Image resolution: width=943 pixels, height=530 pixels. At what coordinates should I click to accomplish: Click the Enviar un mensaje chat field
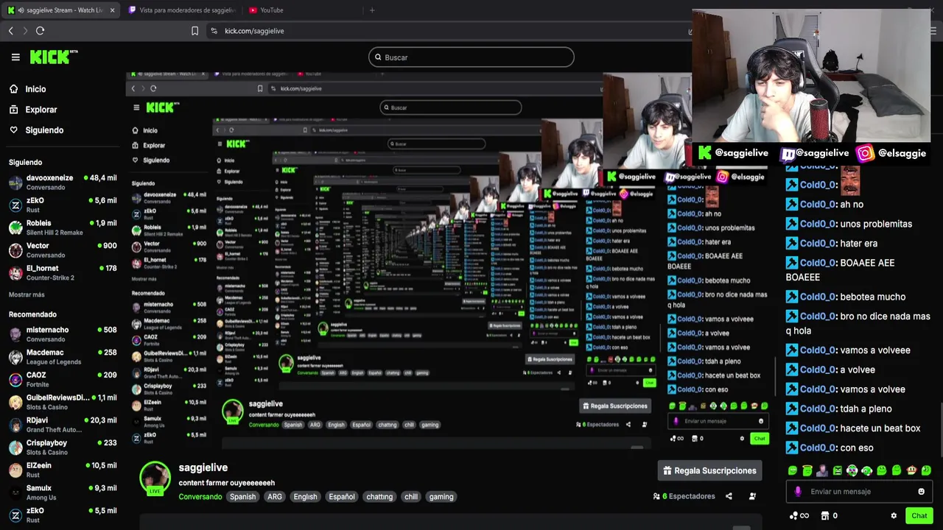coord(860,492)
